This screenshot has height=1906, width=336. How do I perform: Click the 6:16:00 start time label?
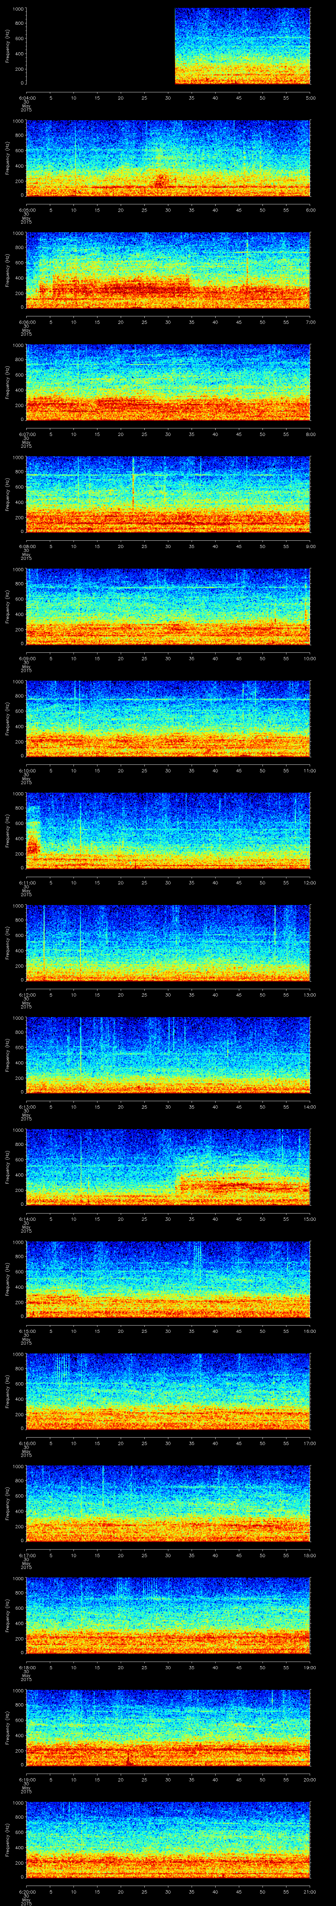pos(27,1443)
